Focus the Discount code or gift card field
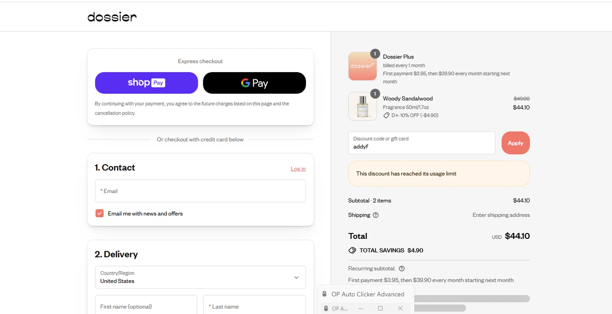 pos(422,143)
